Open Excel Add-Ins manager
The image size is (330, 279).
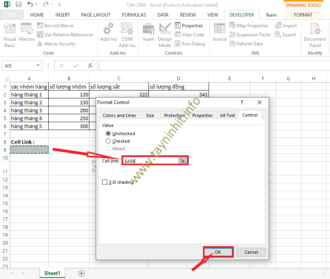(x=108, y=32)
